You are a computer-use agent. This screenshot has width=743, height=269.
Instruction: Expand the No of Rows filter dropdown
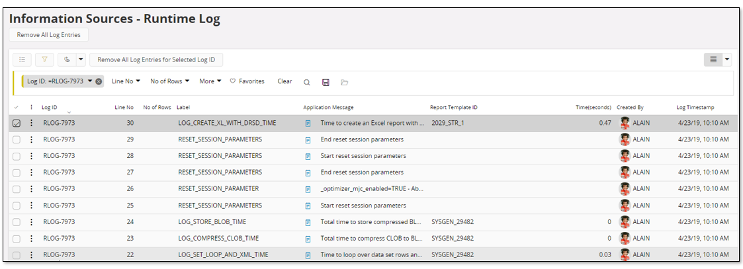170,81
